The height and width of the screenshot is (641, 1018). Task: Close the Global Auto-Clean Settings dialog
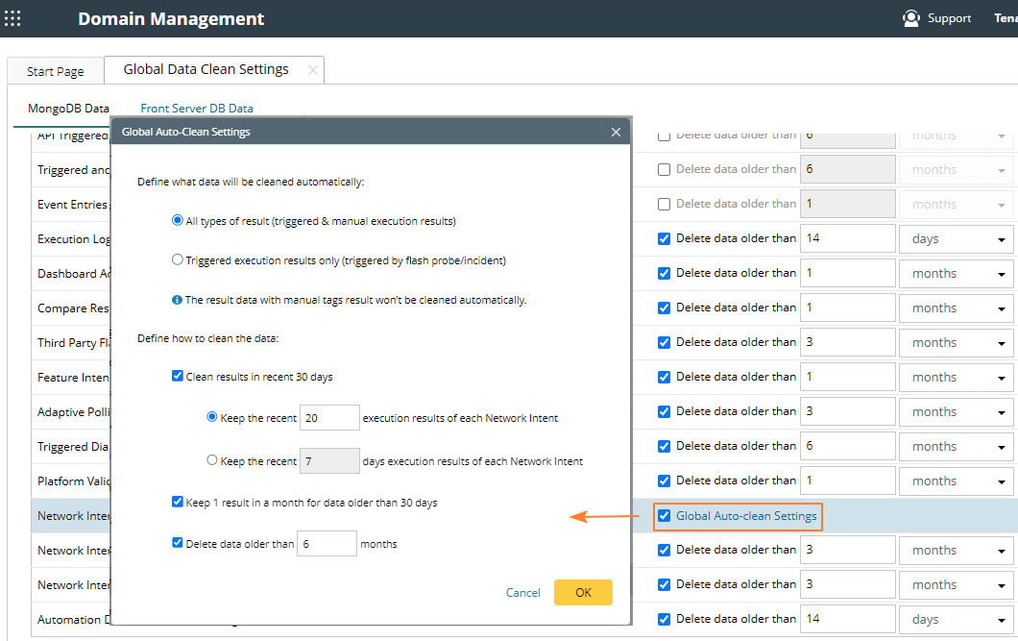click(616, 132)
